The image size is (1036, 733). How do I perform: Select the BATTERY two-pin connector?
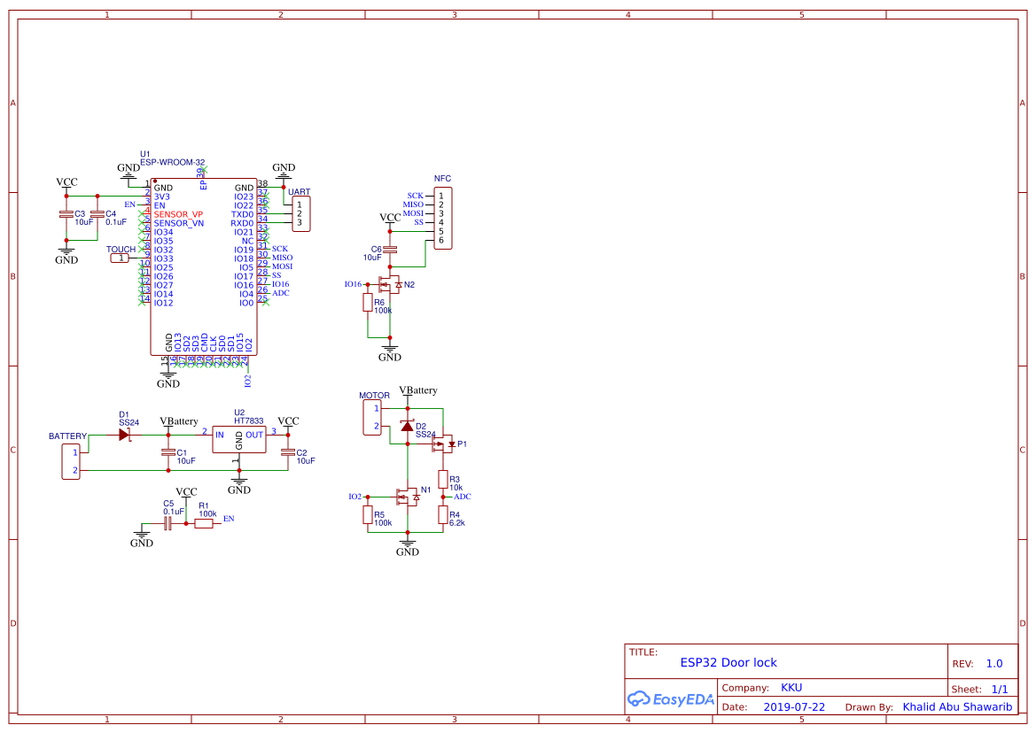click(x=70, y=461)
